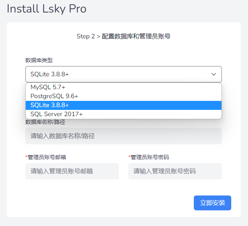Click the 管理员账号密码 label text
This screenshot has height=226, width=248.
[x=150, y=157]
